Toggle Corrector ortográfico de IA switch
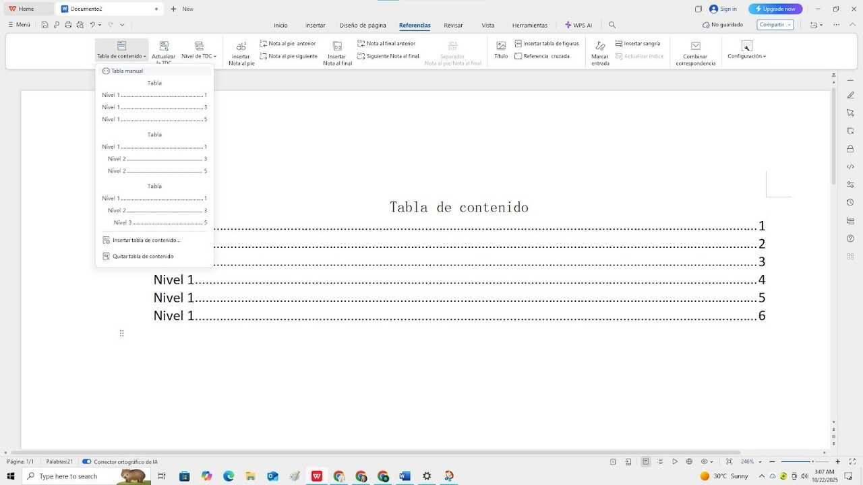 pos(87,461)
